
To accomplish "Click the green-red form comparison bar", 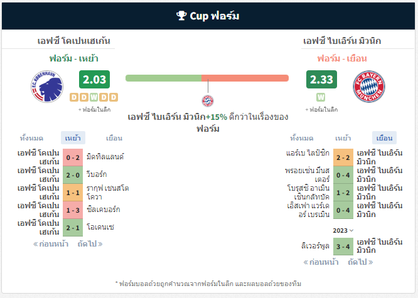I will (x=207, y=78).
